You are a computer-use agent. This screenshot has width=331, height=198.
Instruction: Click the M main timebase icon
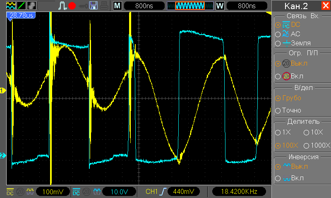click(x=118, y=6)
